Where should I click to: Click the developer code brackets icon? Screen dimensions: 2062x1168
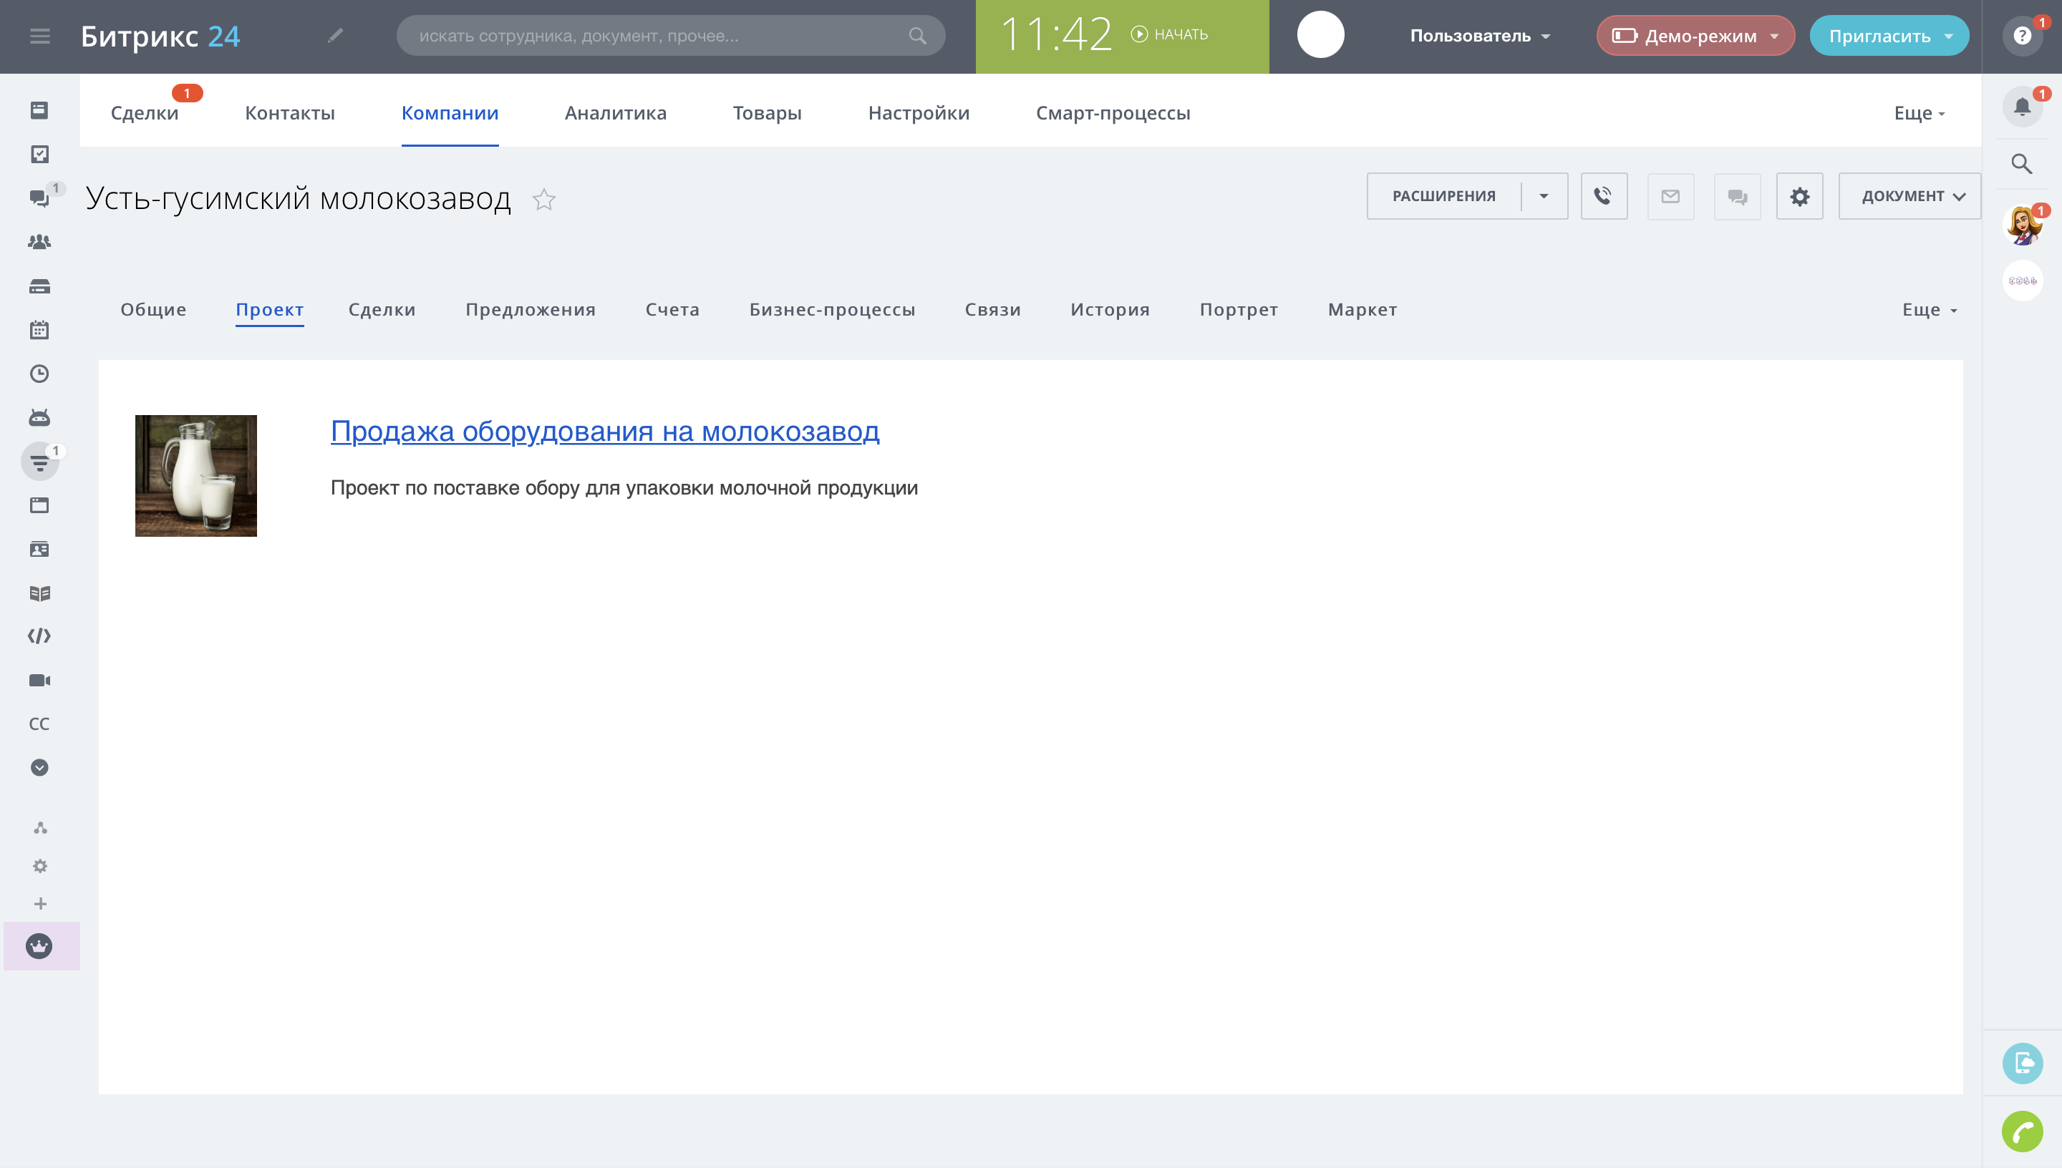pos(39,636)
